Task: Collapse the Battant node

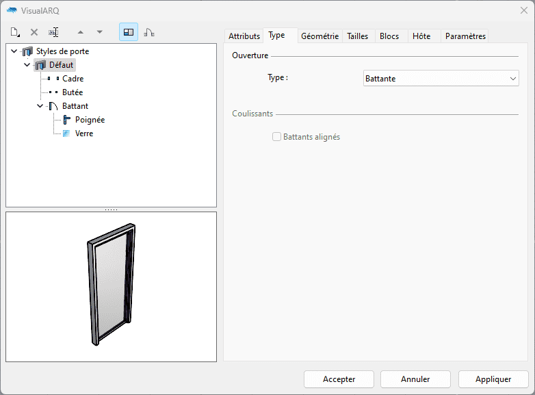Action: [x=40, y=106]
